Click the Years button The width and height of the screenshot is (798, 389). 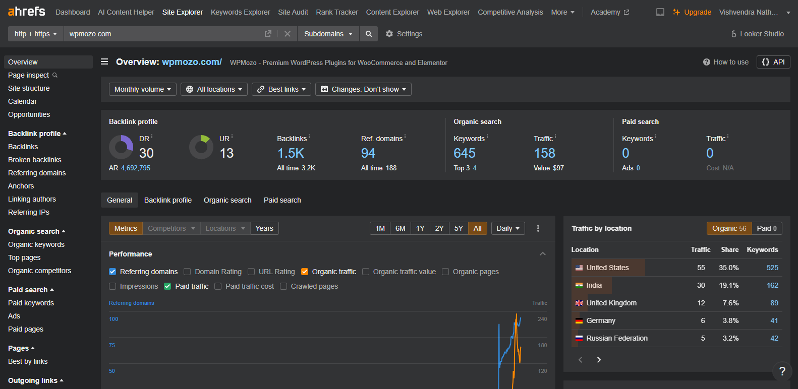(x=264, y=228)
